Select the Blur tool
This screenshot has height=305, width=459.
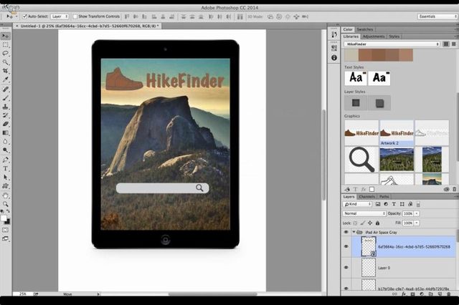point(5,142)
